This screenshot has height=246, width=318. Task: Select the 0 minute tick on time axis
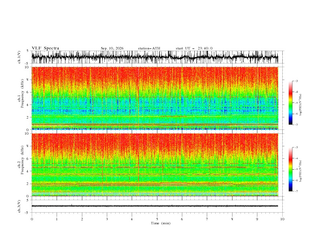coord(32,219)
